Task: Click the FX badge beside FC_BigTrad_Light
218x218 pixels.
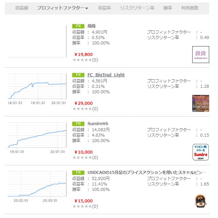Action: (78, 75)
